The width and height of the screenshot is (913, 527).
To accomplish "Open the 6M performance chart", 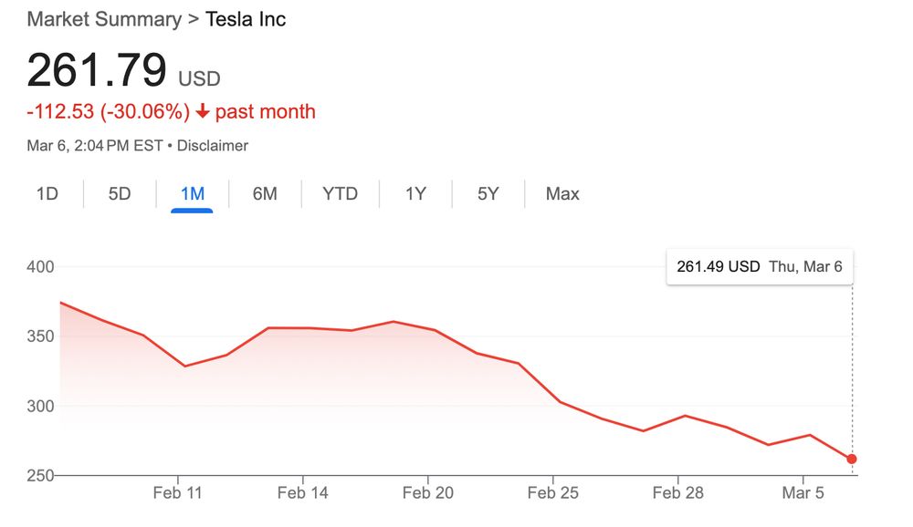I will (x=264, y=193).
